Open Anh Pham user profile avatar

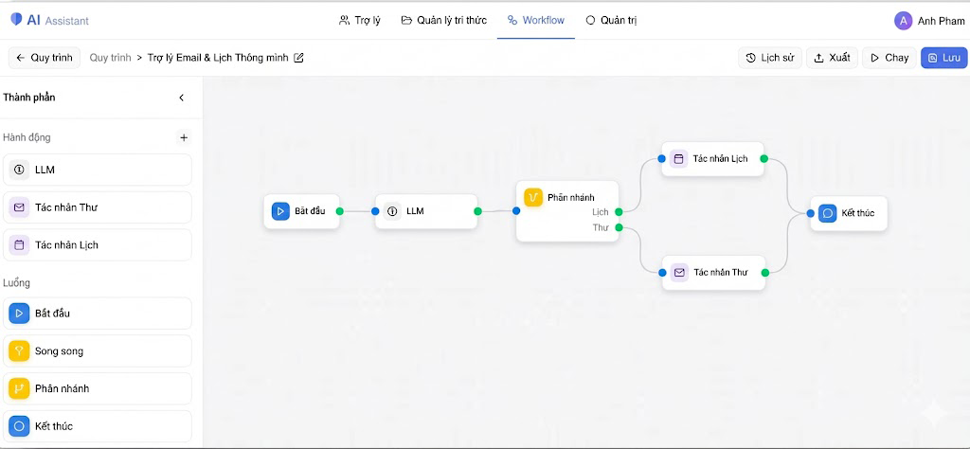pos(903,21)
